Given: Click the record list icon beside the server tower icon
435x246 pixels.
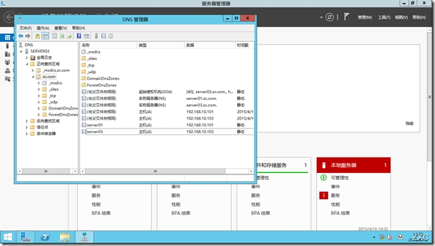Looking at the screenshot, I should pyautogui.click(x=103, y=36).
